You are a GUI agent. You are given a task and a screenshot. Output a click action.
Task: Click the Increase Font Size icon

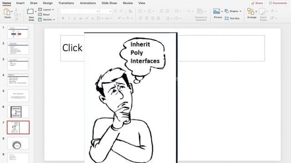pos(115,11)
